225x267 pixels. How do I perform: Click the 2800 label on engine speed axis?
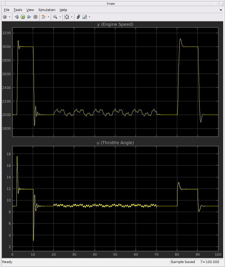(x=7, y=60)
